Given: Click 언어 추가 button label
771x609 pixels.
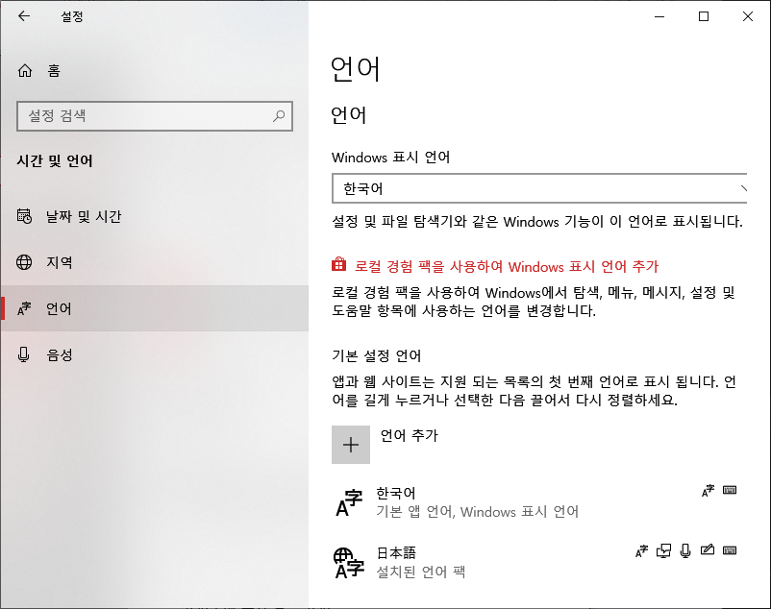Looking at the screenshot, I should tap(409, 435).
